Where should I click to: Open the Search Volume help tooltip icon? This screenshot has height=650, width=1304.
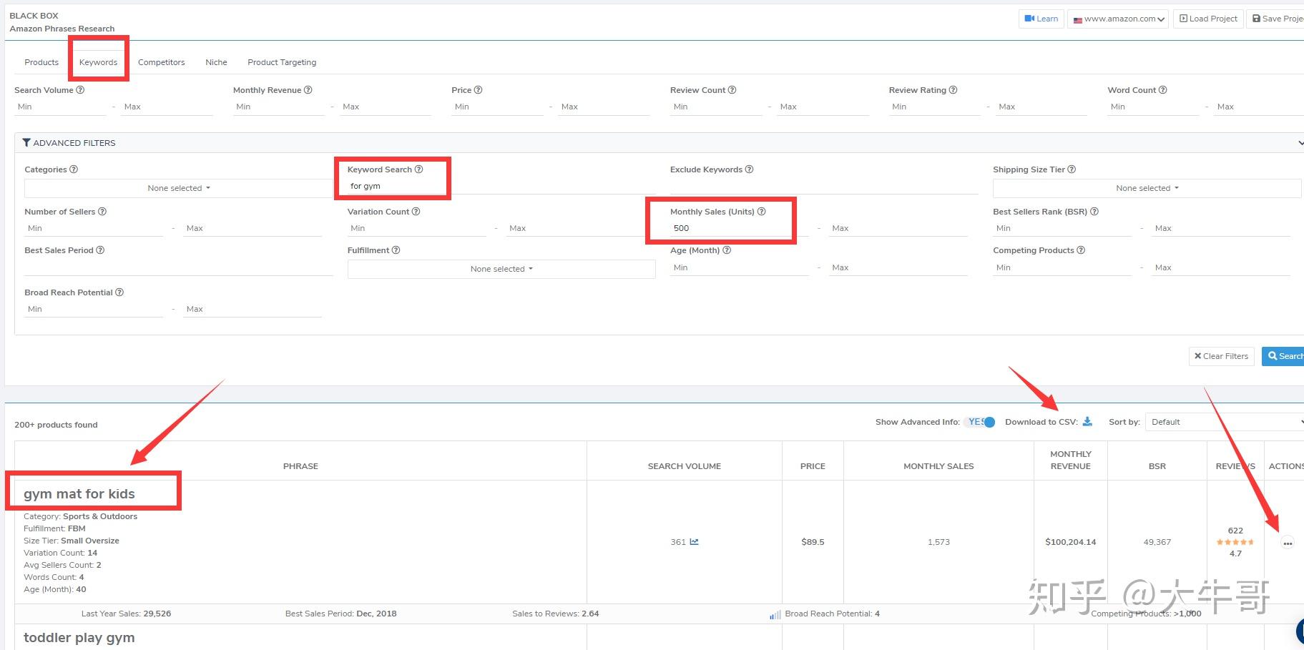coord(80,90)
